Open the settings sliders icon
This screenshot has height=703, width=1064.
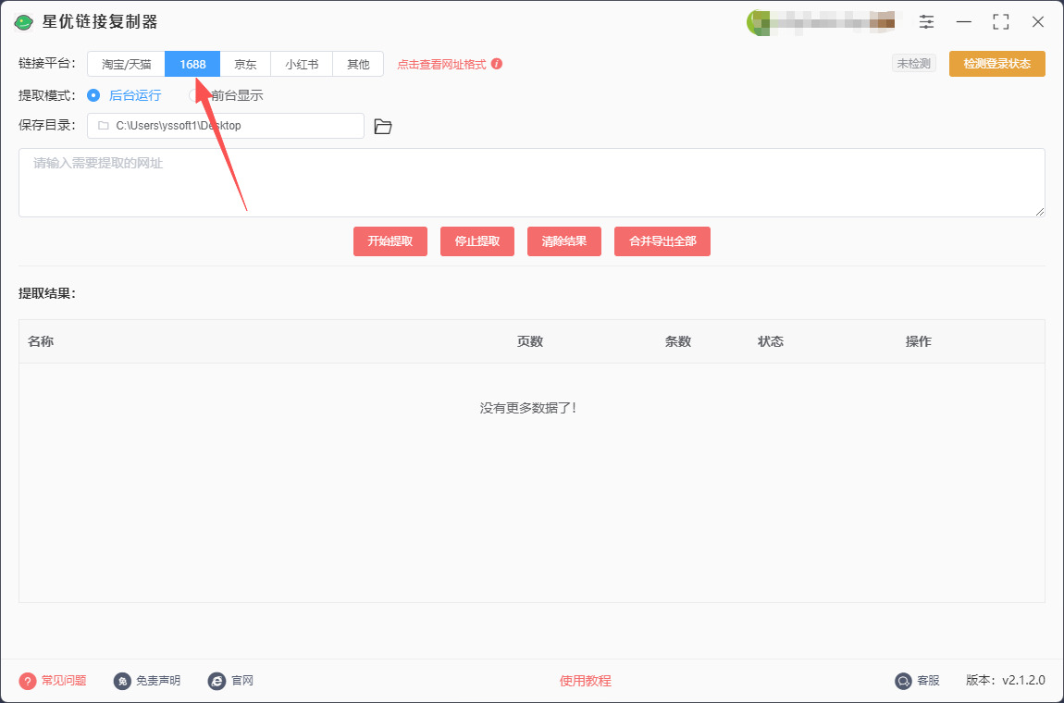pos(926,21)
